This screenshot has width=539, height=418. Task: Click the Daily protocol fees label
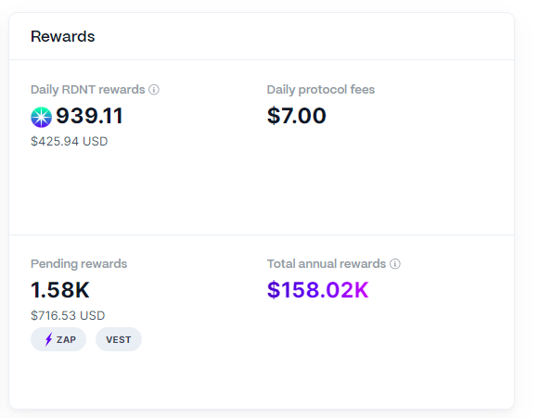321,90
